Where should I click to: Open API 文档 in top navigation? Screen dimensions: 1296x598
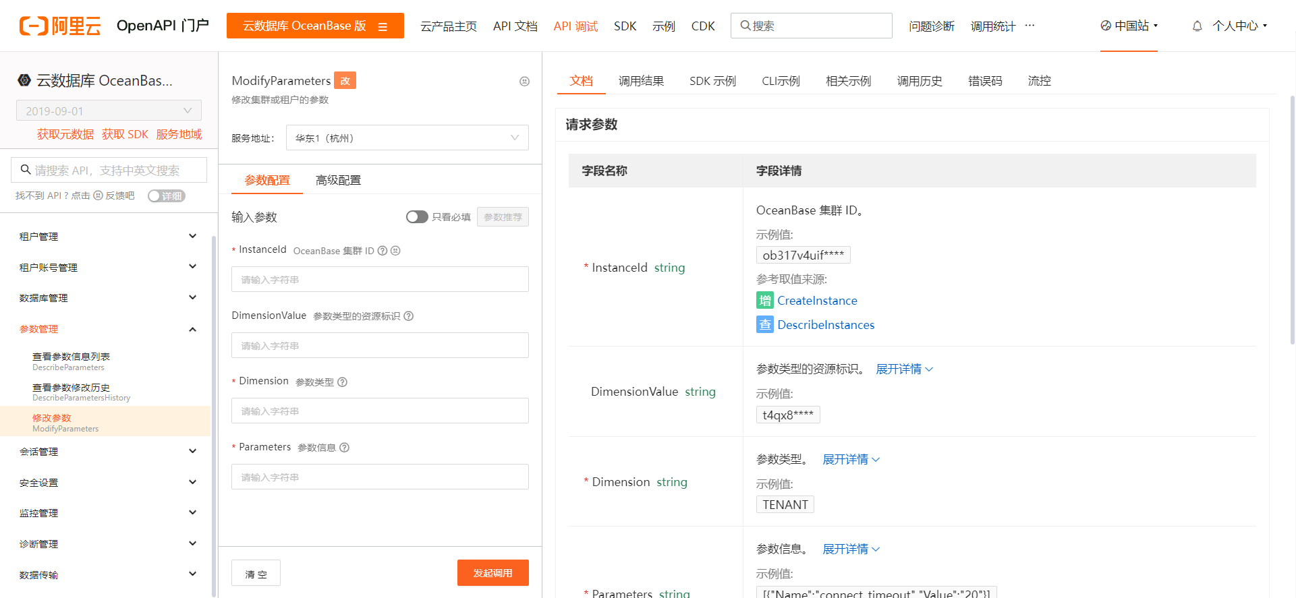click(x=515, y=26)
